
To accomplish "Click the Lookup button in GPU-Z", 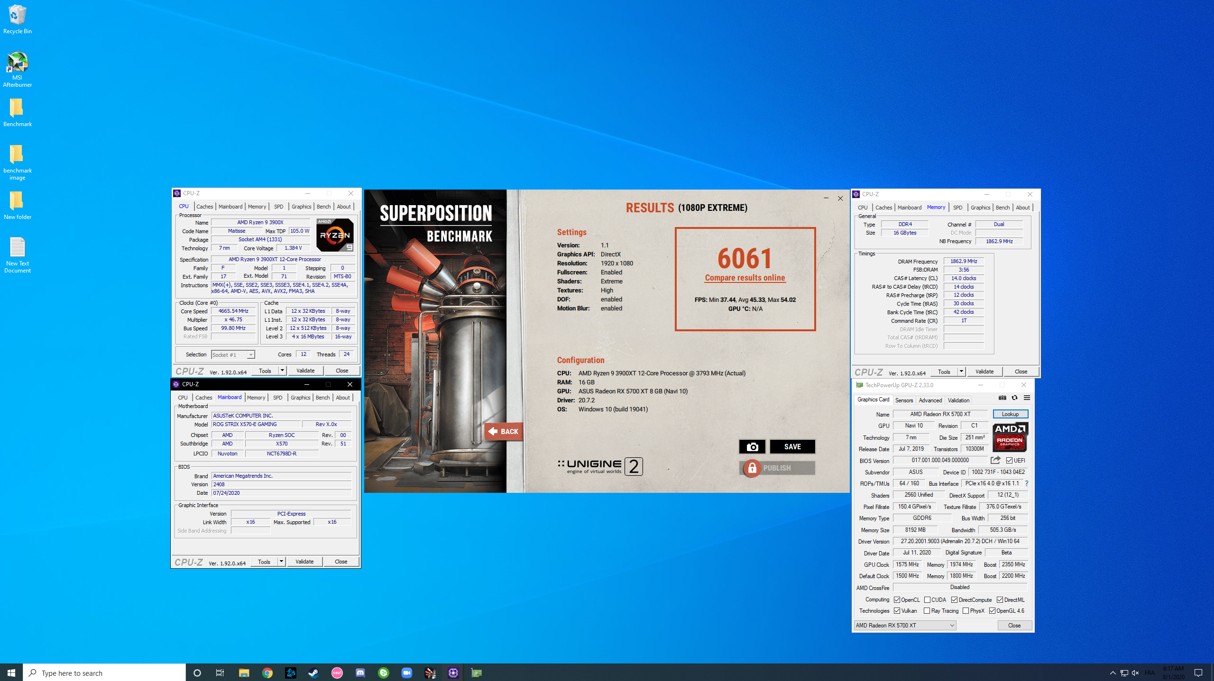I will point(1010,414).
